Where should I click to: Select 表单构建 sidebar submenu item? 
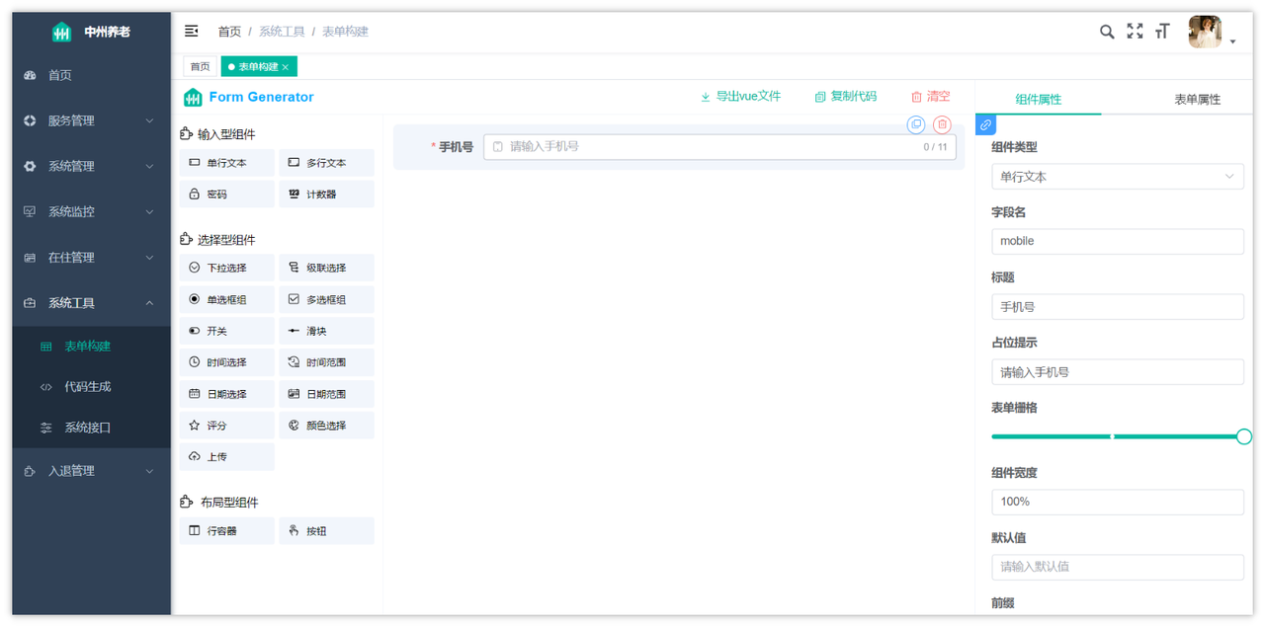click(x=91, y=347)
